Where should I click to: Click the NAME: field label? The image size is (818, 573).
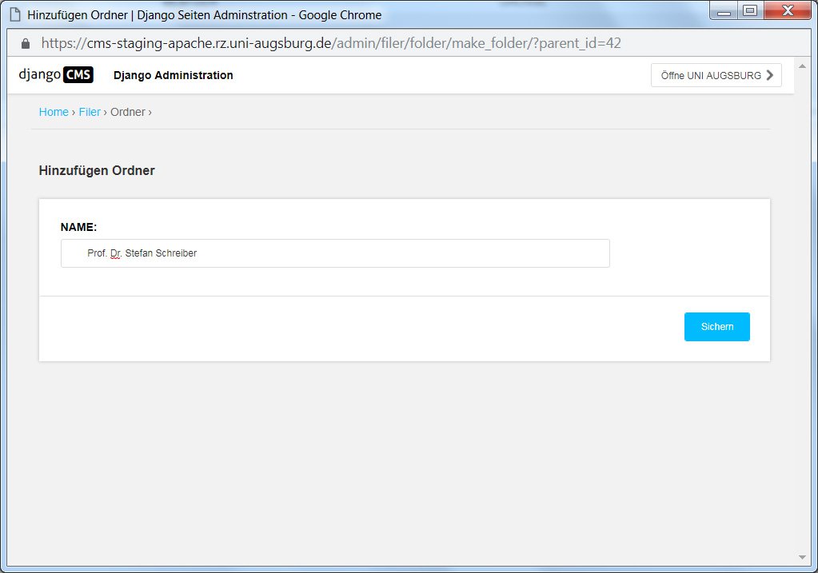[x=79, y=227]
